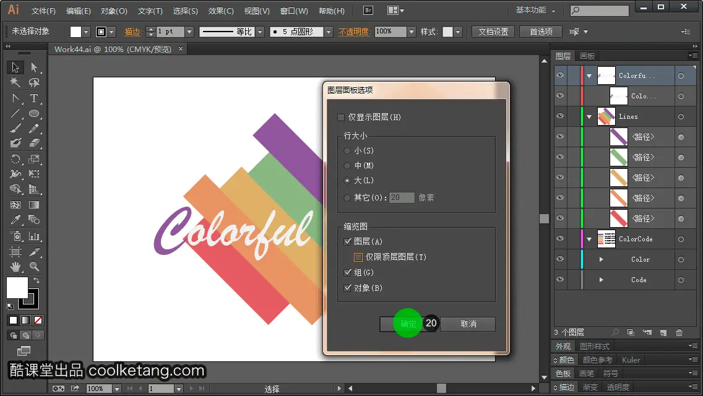Swap fill and stroke colors

click(37, 280)
